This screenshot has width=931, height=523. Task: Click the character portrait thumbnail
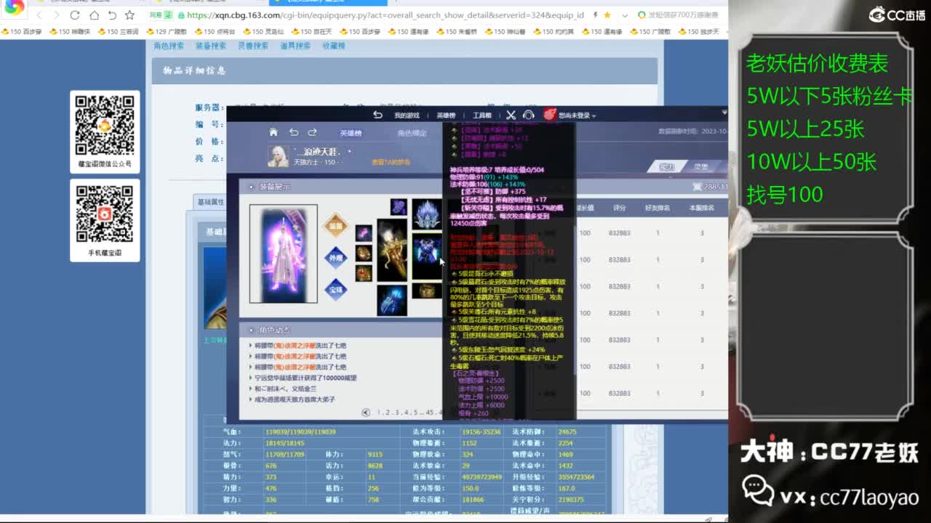tap(278, 155)
